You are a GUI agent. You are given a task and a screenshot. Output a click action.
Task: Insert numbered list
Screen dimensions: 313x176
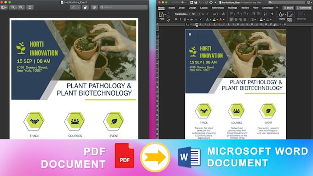pyautogui.click(x=238, y=14)
